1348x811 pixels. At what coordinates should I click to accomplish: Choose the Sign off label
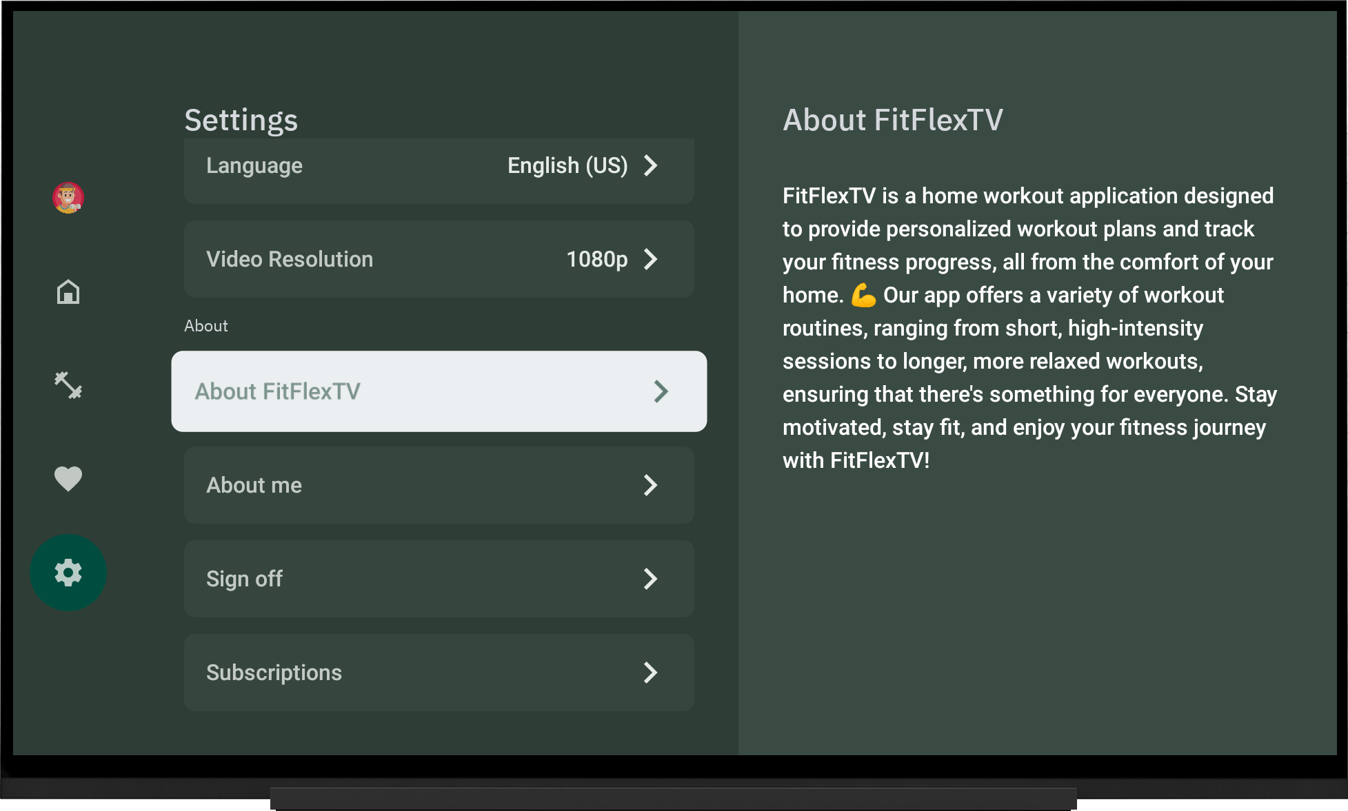coord(244,579)
